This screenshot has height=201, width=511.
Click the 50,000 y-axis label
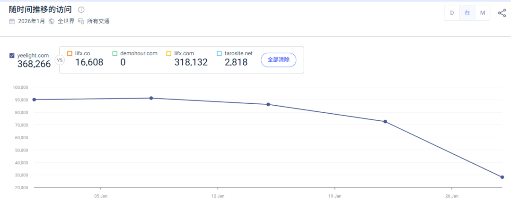click(21, 150)
